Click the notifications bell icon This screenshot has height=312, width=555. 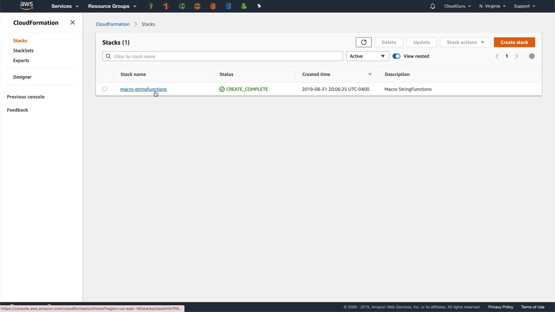click(432, 6)
